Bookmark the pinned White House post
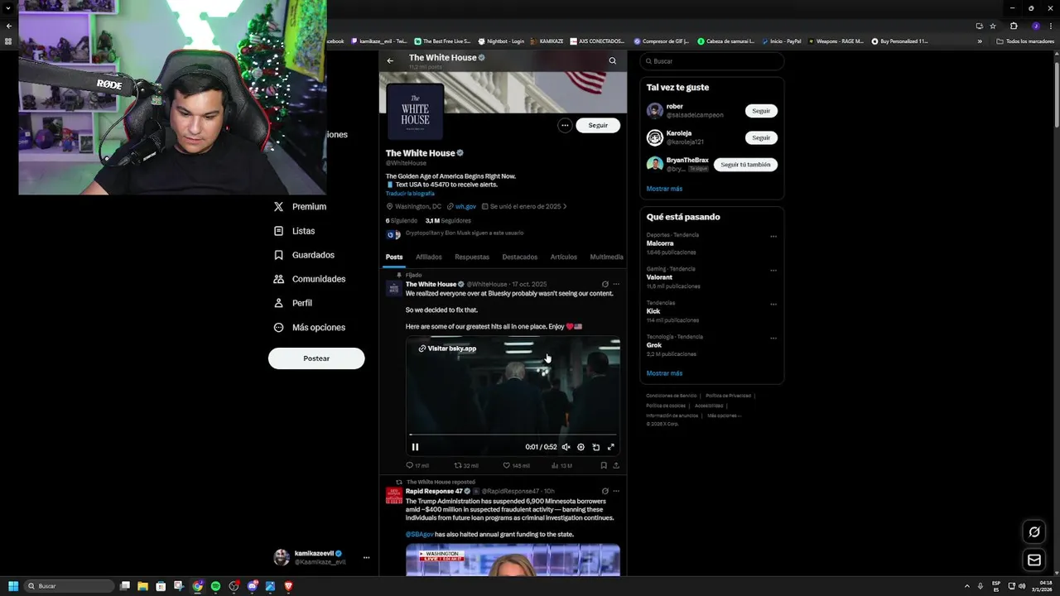The width and height of the screenshot is (1060, 596). point(604,465)
